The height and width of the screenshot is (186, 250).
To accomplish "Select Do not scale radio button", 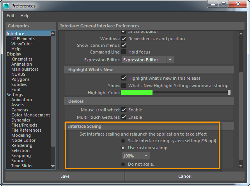I will pyautogui.click(x=123, y=164).
